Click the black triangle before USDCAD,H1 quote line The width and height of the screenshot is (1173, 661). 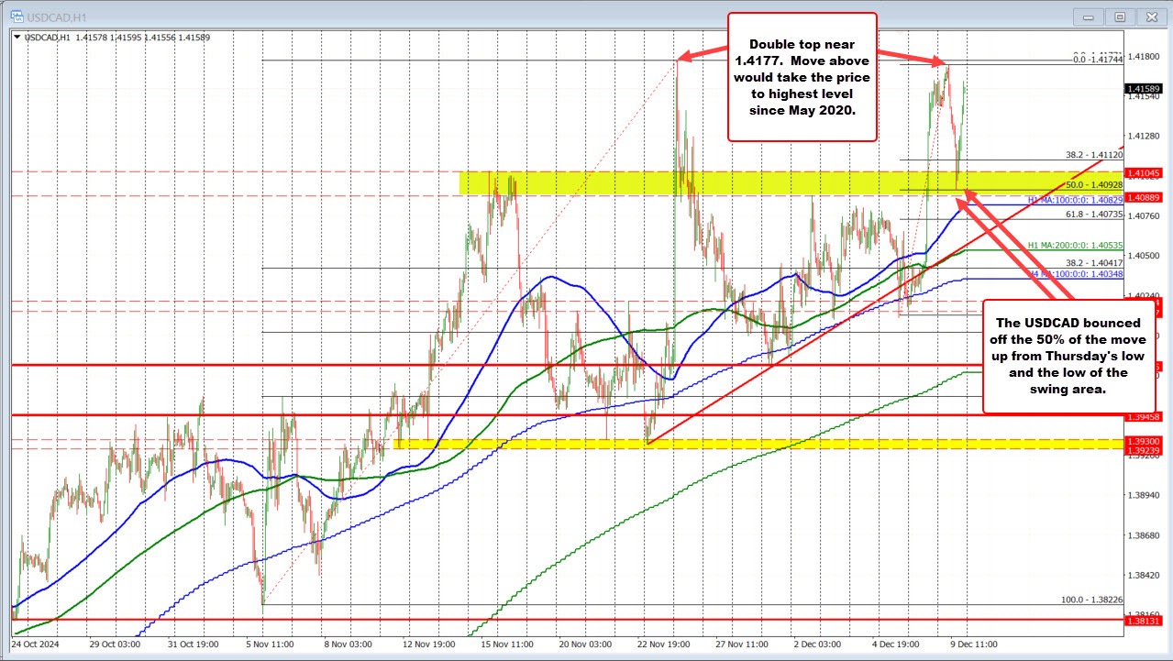17,38
